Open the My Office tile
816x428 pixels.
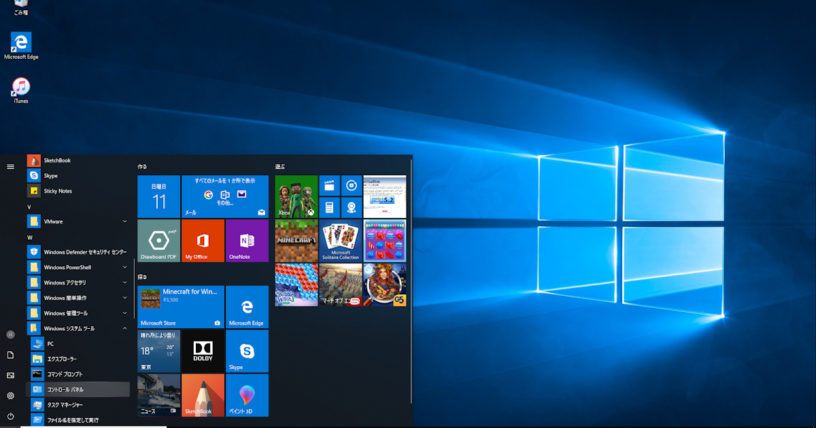(203, 240)
